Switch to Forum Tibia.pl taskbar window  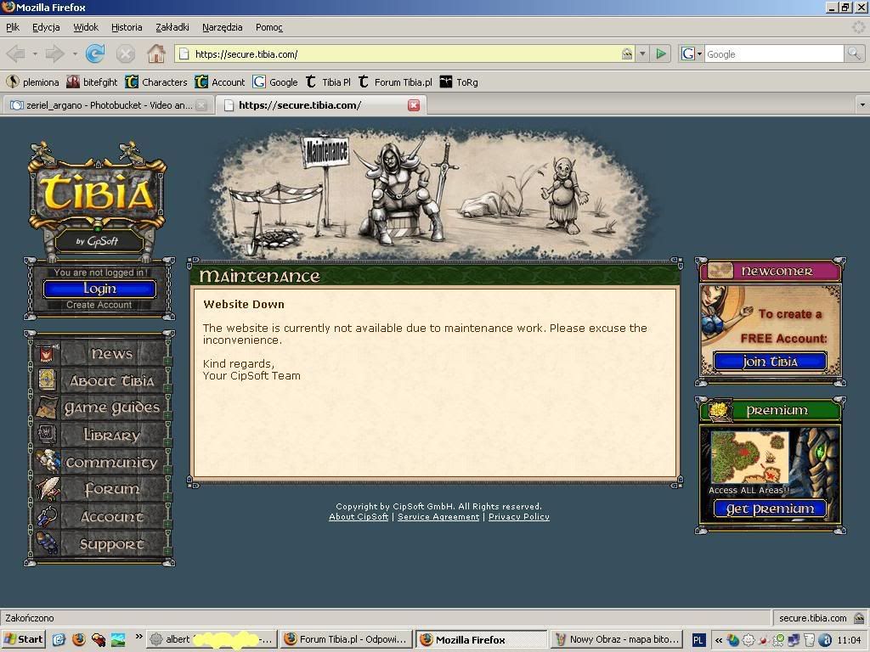coord(346,639)
